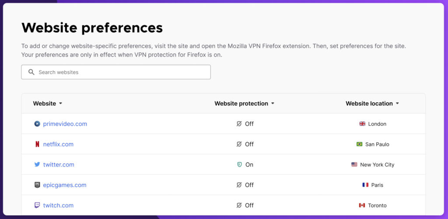The width and height of the screenshot is (448, 219).
Task: Open the twitch.com link
Action: 58,205
